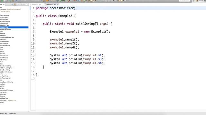Click the example1.name2() call
Viewport: 206px width, 115px height.
[64, 43]
